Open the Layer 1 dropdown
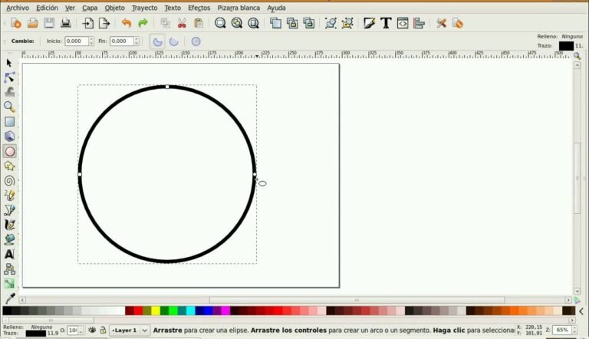The image size is (589, 339). [x=129, y=331]
